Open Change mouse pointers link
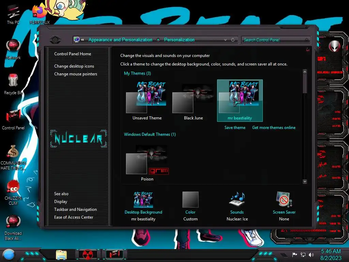 pos(76,74)
